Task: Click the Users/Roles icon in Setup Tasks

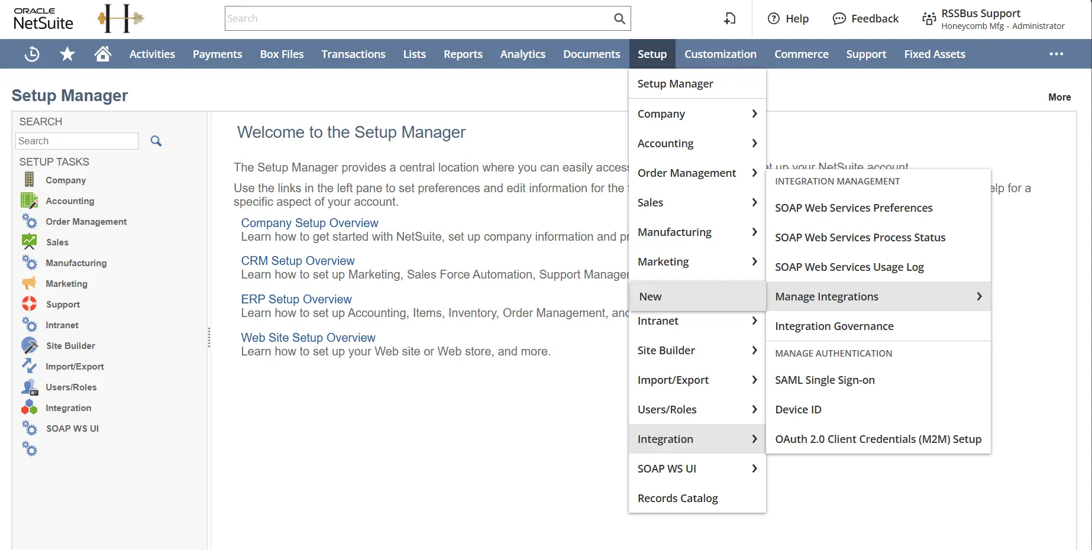Action: tap(29, 387)
